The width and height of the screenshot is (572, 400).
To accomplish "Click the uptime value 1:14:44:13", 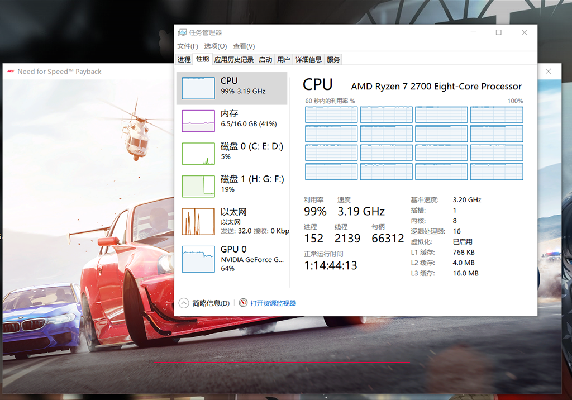I will coord(331,265).
